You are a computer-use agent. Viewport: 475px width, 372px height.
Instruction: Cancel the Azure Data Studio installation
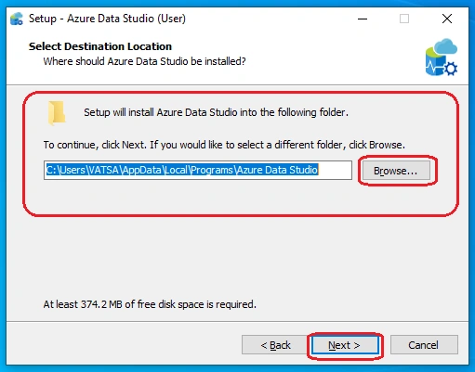(x=424, y=345)
